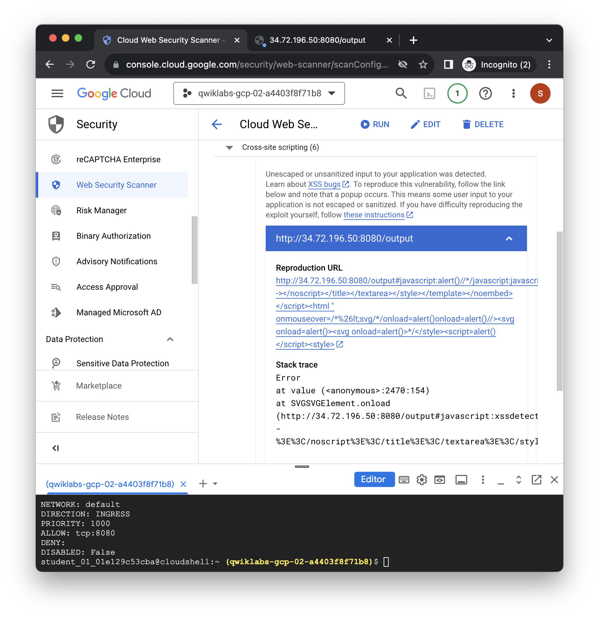Open Cloud Shell settings gear
This screenshot has height=619, width=599.
pyautogui.click(x=422, y=480)
